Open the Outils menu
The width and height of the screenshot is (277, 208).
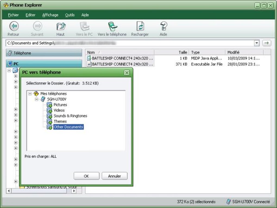click(x=70, y=15)
